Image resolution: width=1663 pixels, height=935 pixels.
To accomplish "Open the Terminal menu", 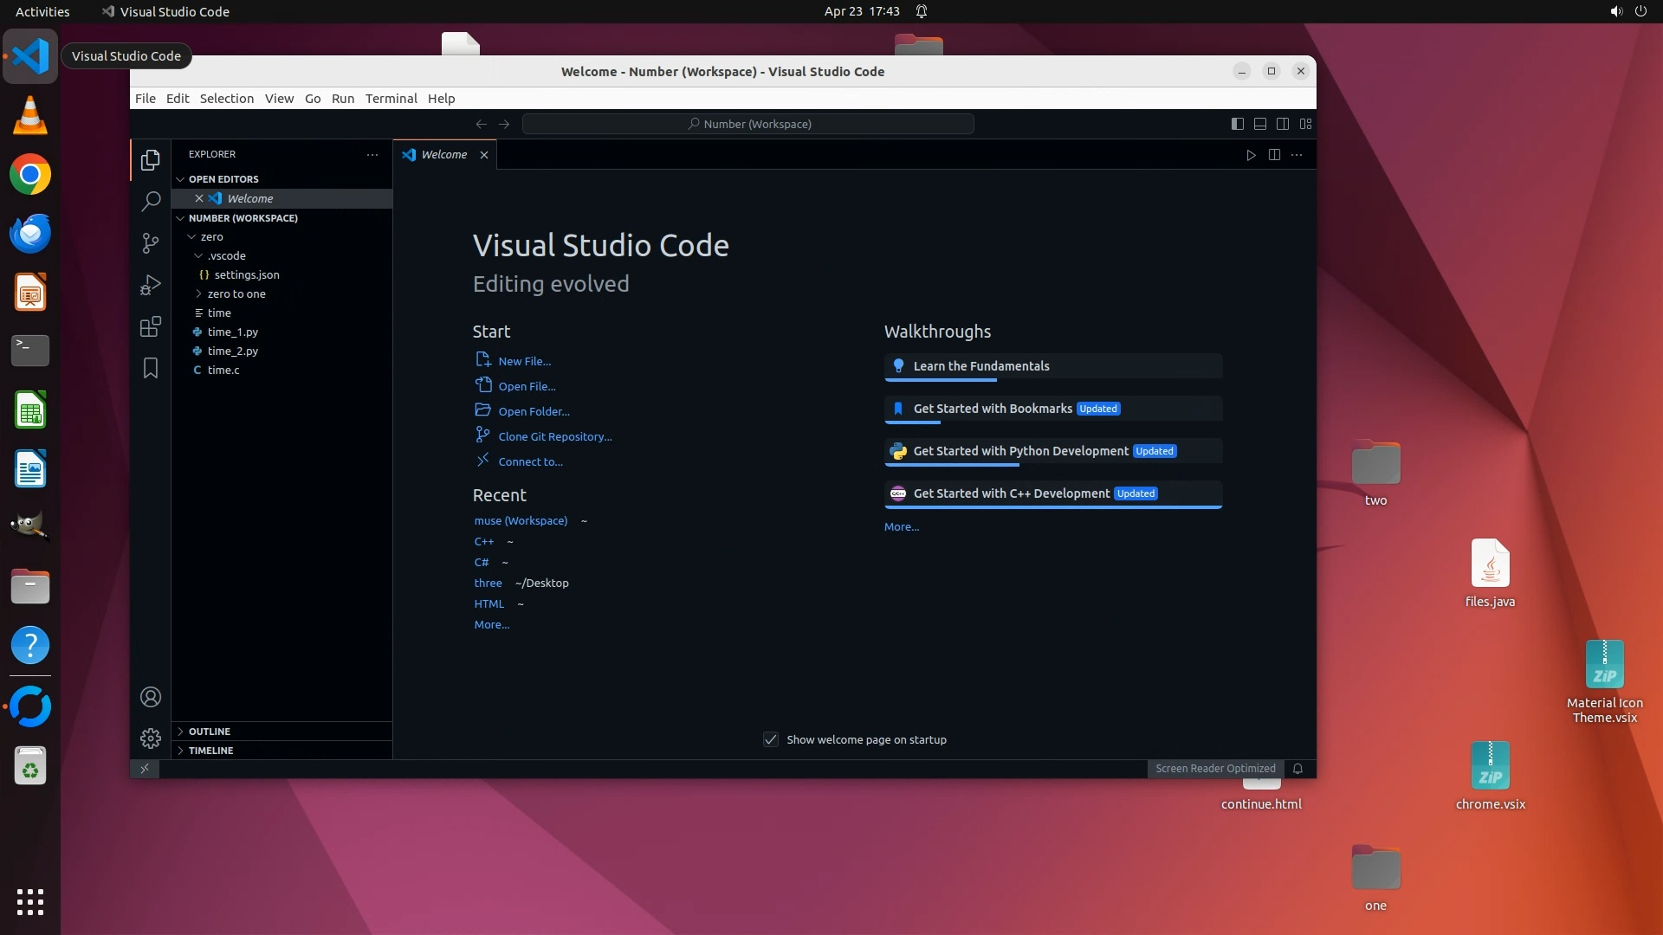I will pyautogui.click(x=391, y=99).
